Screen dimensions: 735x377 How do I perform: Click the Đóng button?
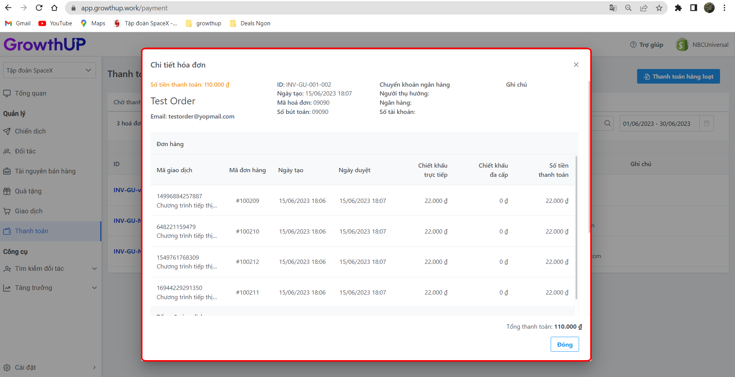(564, 344)
